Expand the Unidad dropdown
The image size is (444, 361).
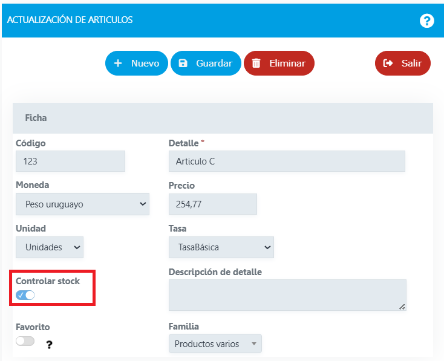[x=50, y=247]
